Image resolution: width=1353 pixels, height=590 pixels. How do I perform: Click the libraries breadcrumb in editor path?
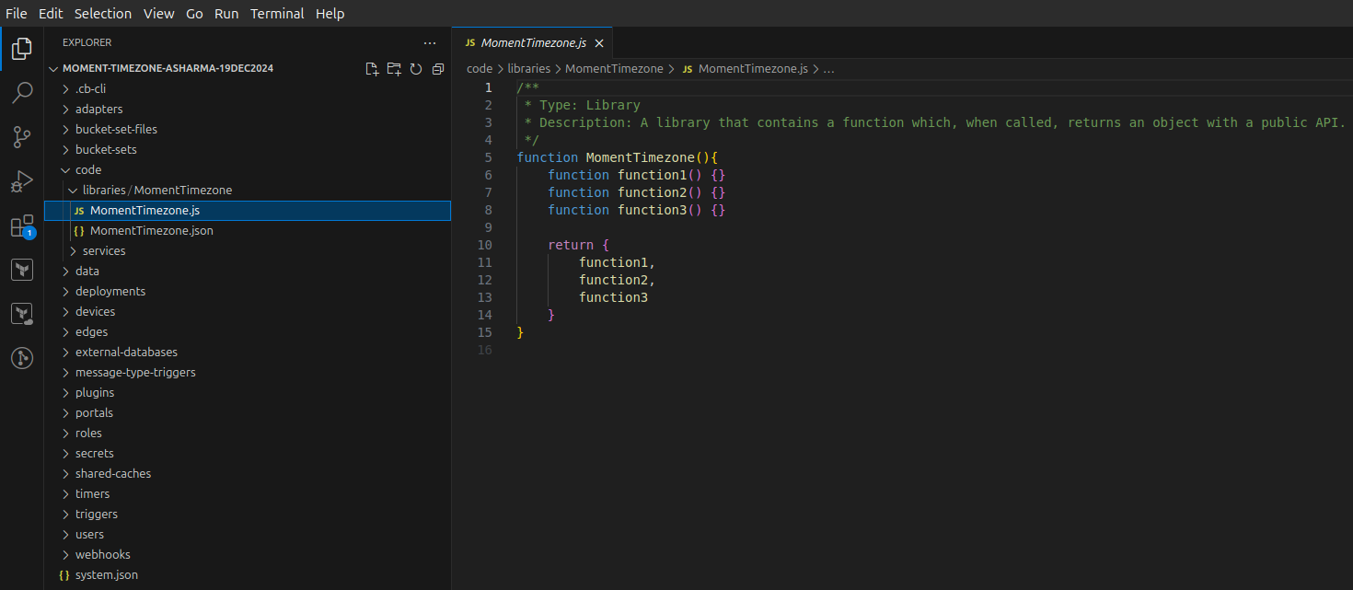click(528, 69)
